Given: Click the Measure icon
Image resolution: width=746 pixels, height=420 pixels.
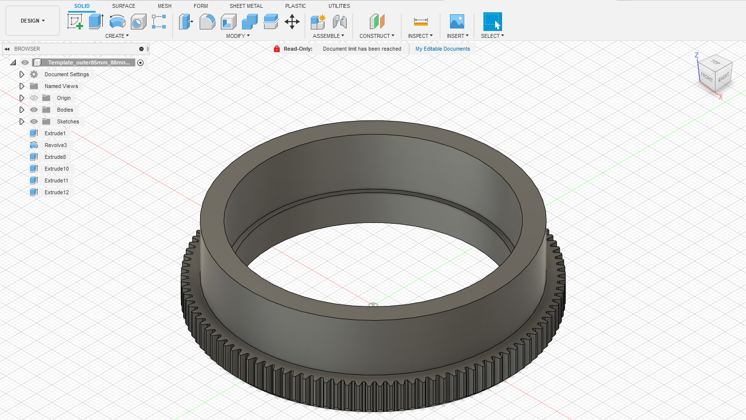Looking at the screenshot, I should pos(421,22).
